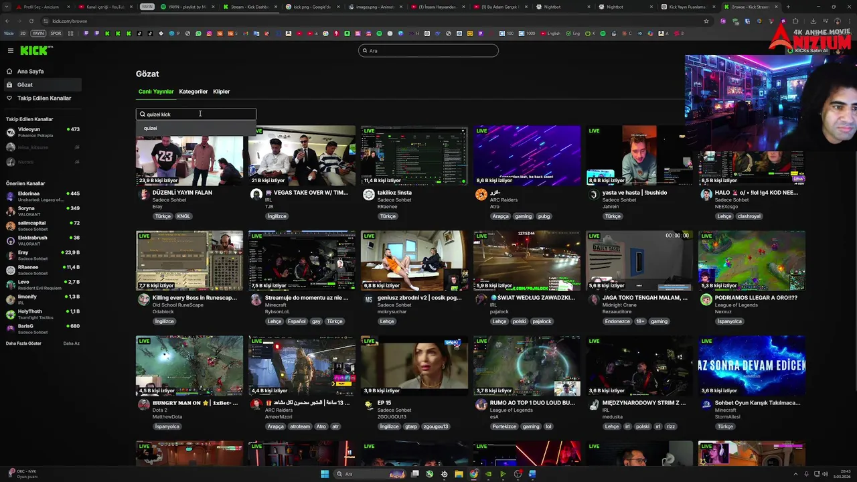Filter by 18+ tag
The height and width of the screenshot is (482, 857).
pyautogui.click(x=640, y=321)
